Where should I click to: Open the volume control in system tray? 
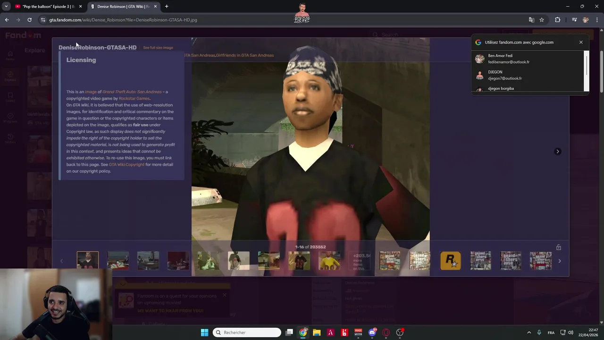(x=570, y=332)
